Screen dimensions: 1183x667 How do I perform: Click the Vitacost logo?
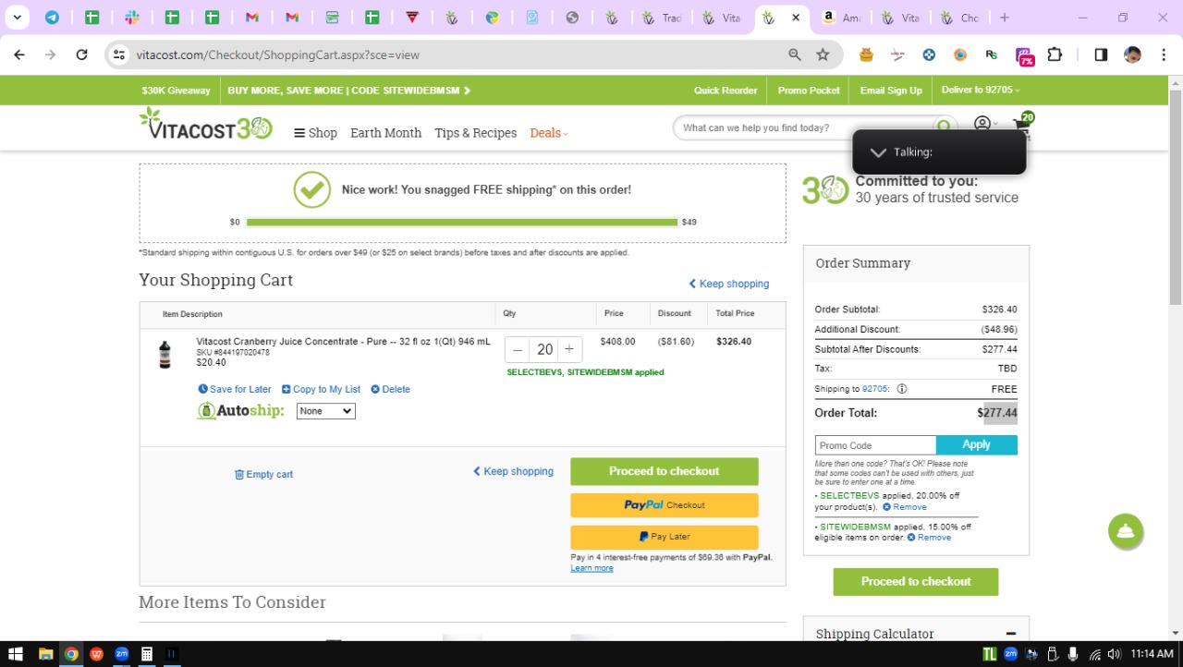(x=205, y=124)
